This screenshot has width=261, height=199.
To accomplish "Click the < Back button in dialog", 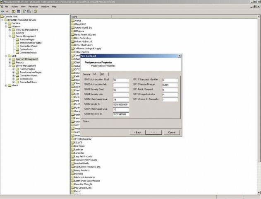I will tap(137, 132).
